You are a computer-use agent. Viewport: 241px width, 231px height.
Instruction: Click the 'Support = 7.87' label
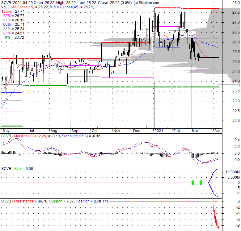click(x=61, y=201)
